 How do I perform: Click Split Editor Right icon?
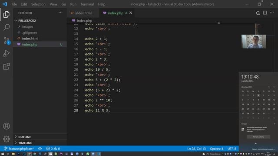pos(265,13)
